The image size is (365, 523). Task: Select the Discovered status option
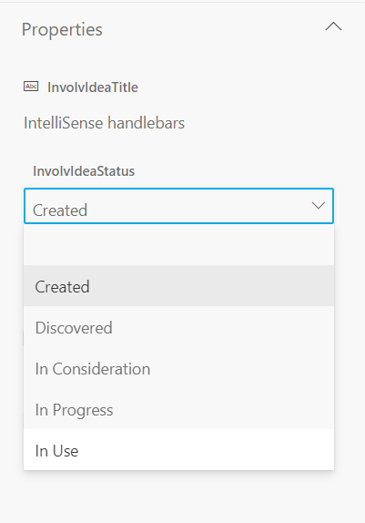[x=178, y=327]
